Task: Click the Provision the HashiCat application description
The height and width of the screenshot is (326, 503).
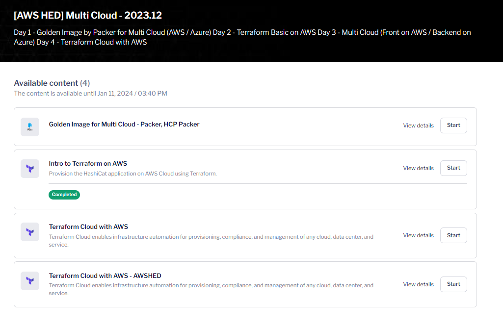Action: (133, 174)
